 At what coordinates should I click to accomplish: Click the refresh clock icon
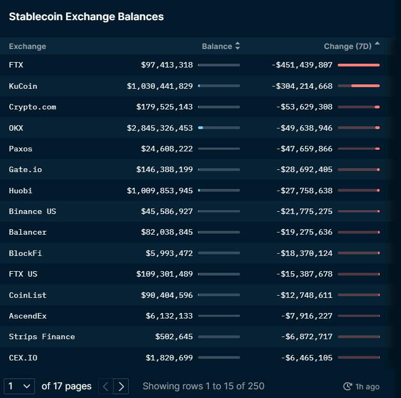pyautogui.click(x=348, y=387)
